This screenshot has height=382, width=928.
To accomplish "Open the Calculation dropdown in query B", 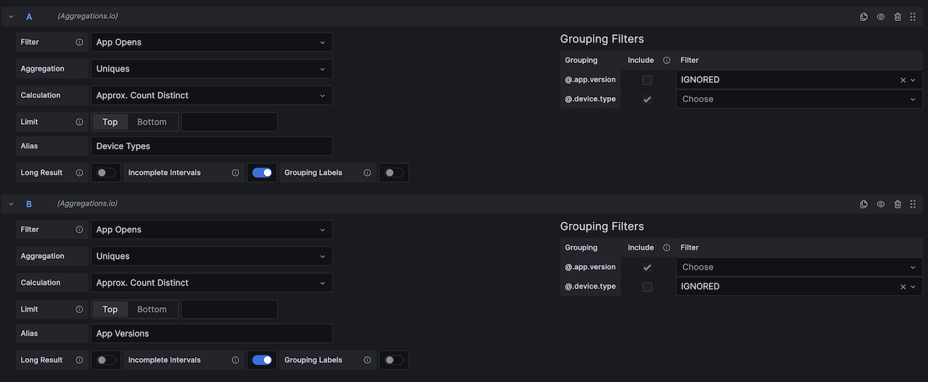I will click(211, 283).
